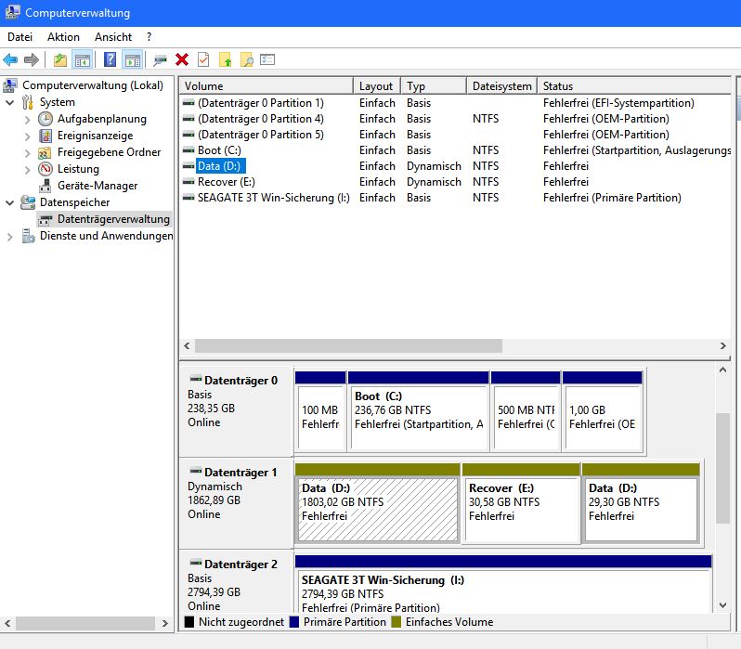Select the Recover (E:) volume row
The image size is (741, 649).
coord(455,182)
